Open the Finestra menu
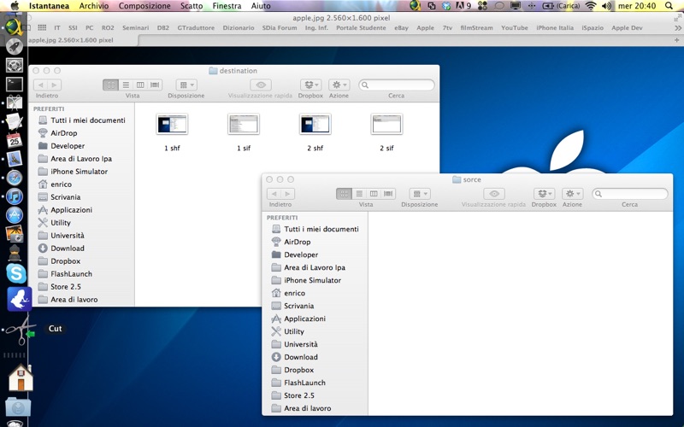This screenshot has height=427, width=684. pos(227,6)
